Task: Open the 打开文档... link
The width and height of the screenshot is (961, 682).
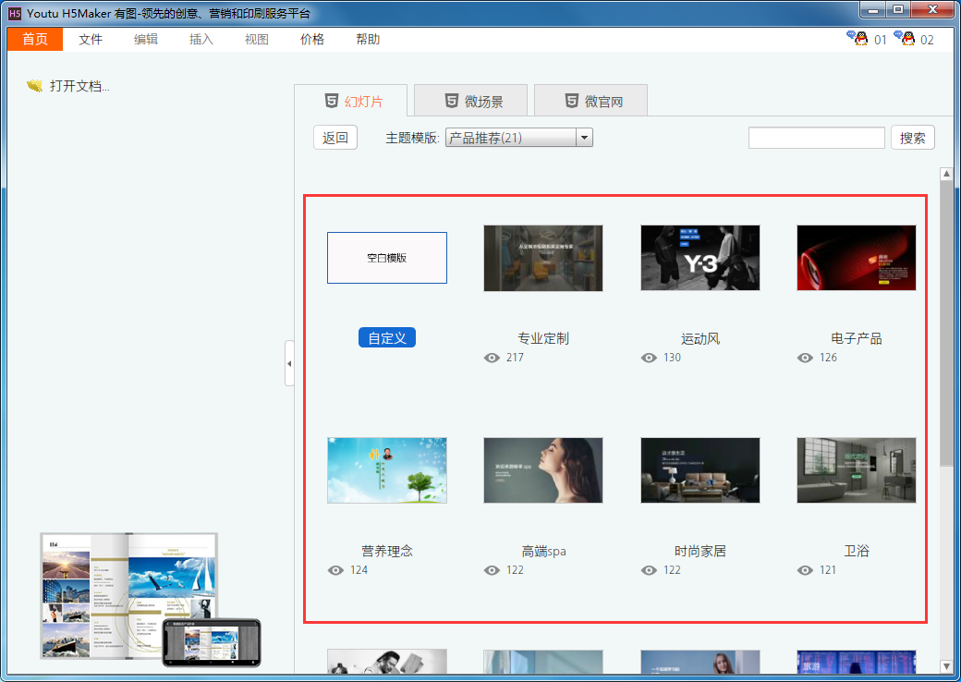Action: 79,86
